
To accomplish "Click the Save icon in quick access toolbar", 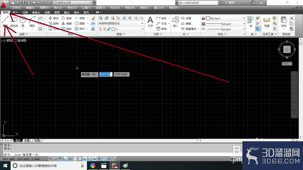I will pos(23,2).
